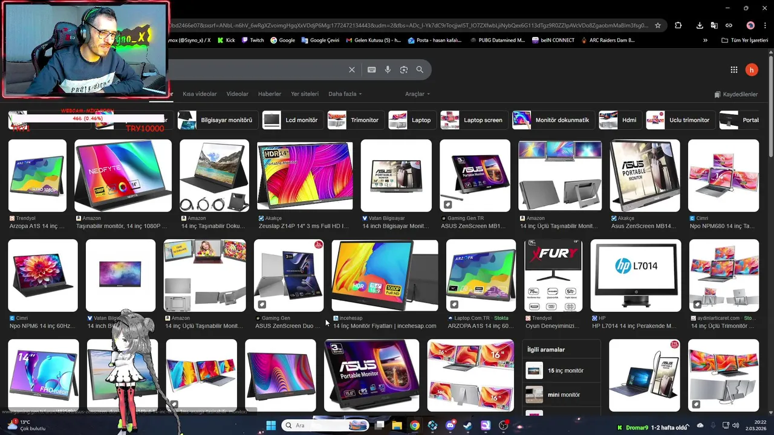
Task: Show more bookmarks with the chevron
Action: (705, 40)
